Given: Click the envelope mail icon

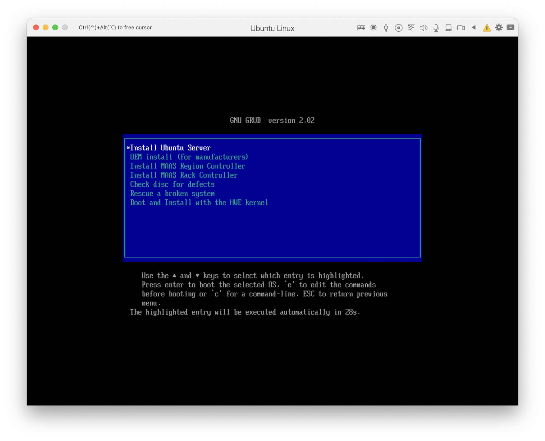Looking at the screenshot, I should [x=510, y=27].
